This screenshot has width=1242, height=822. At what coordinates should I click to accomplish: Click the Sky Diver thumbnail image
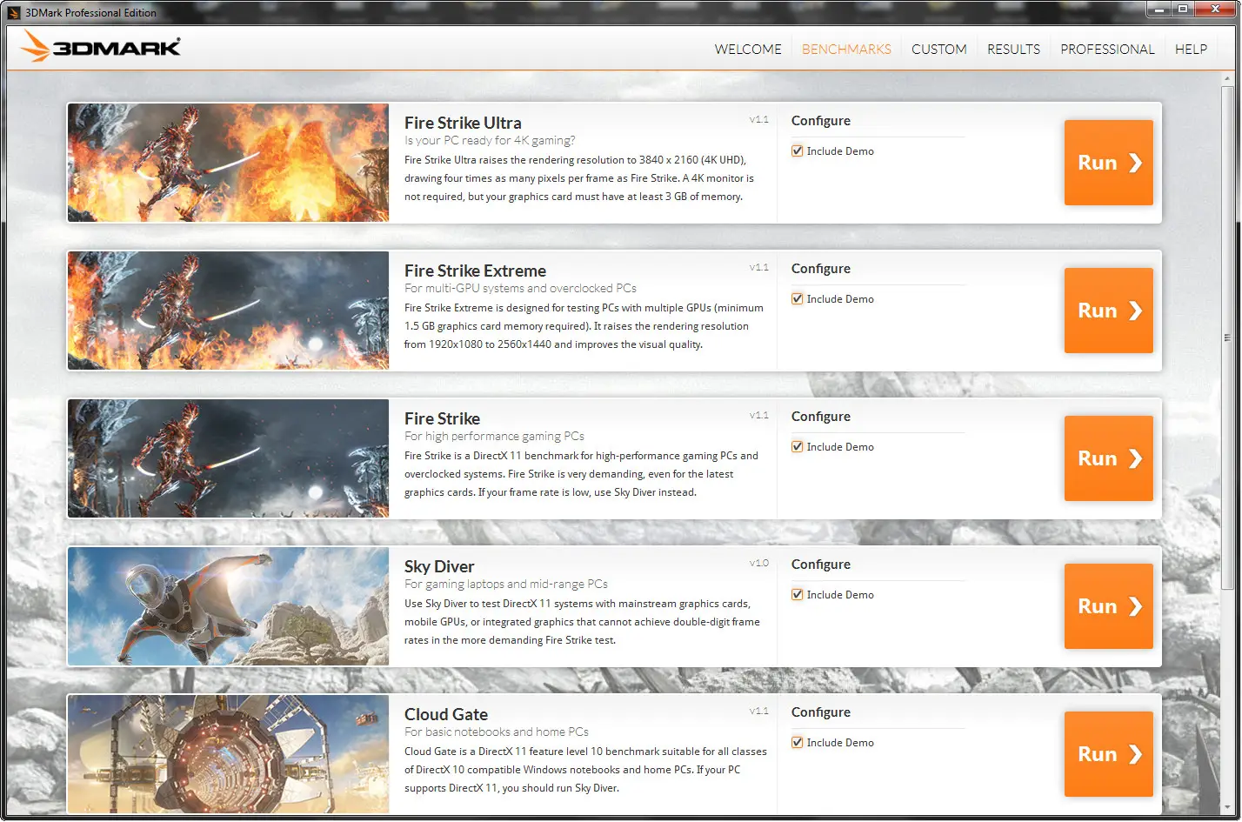228,606
